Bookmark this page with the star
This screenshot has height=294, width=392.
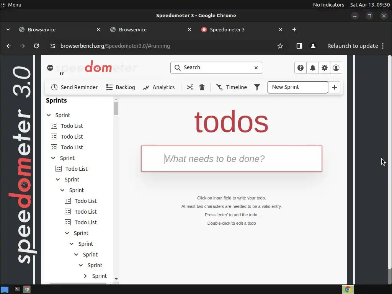coord(280,46)
